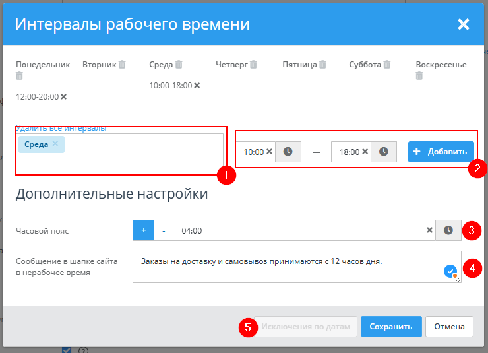The image size is (488, 353).
Task: Open clock picker for timezone offset
Action: 448,230
